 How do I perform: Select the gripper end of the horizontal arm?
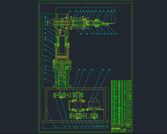click(105, 24)
